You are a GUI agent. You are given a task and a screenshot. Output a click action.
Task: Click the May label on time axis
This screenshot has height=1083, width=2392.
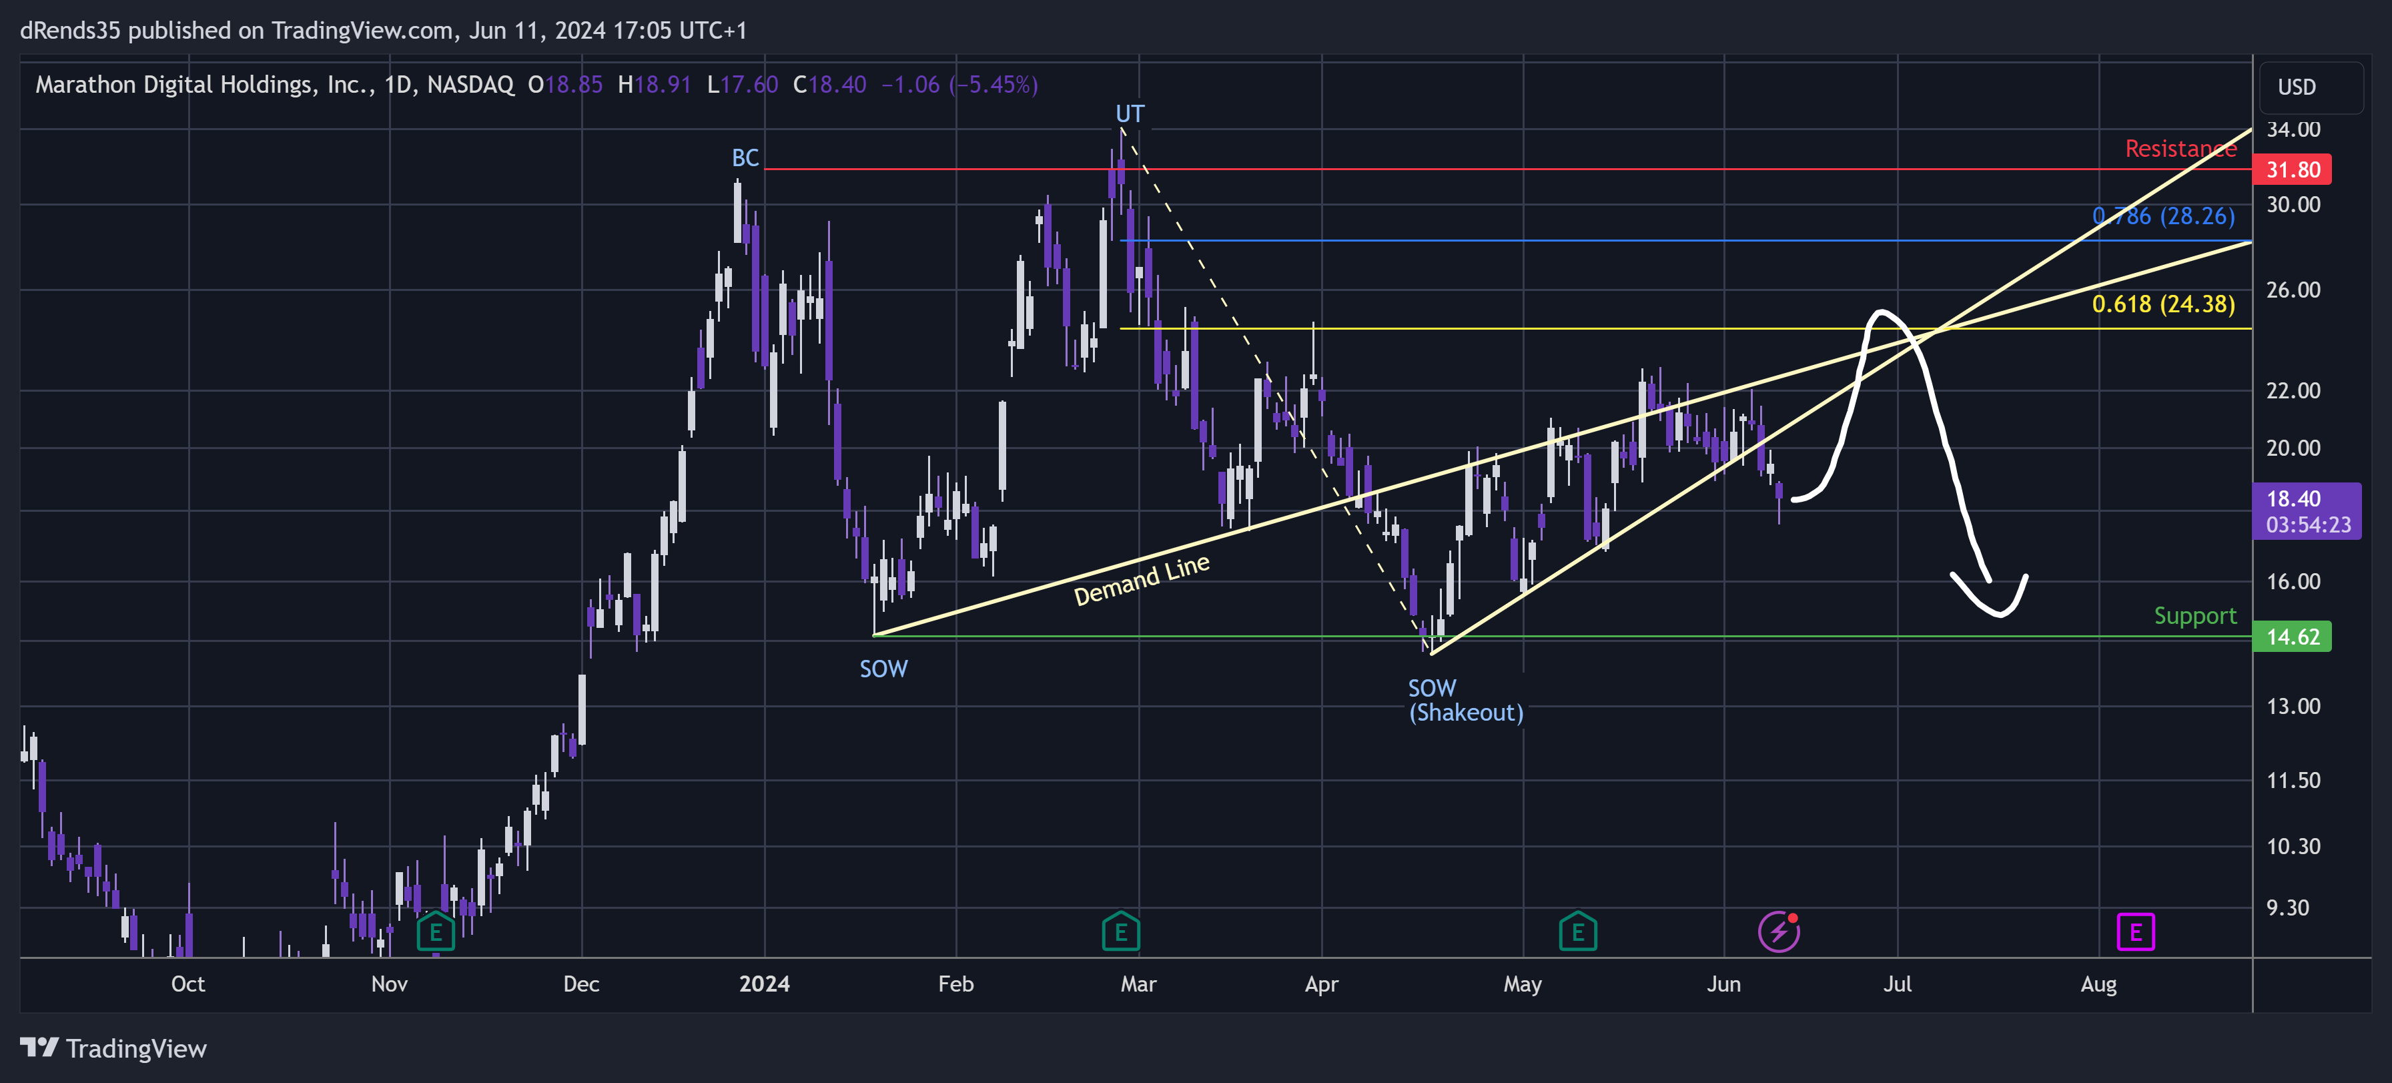coord(1523,984)
